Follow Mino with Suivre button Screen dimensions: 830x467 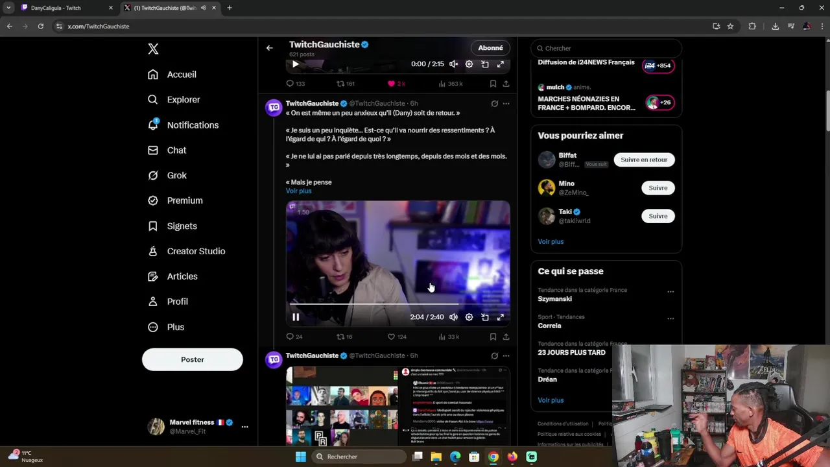tap(658, 188)
